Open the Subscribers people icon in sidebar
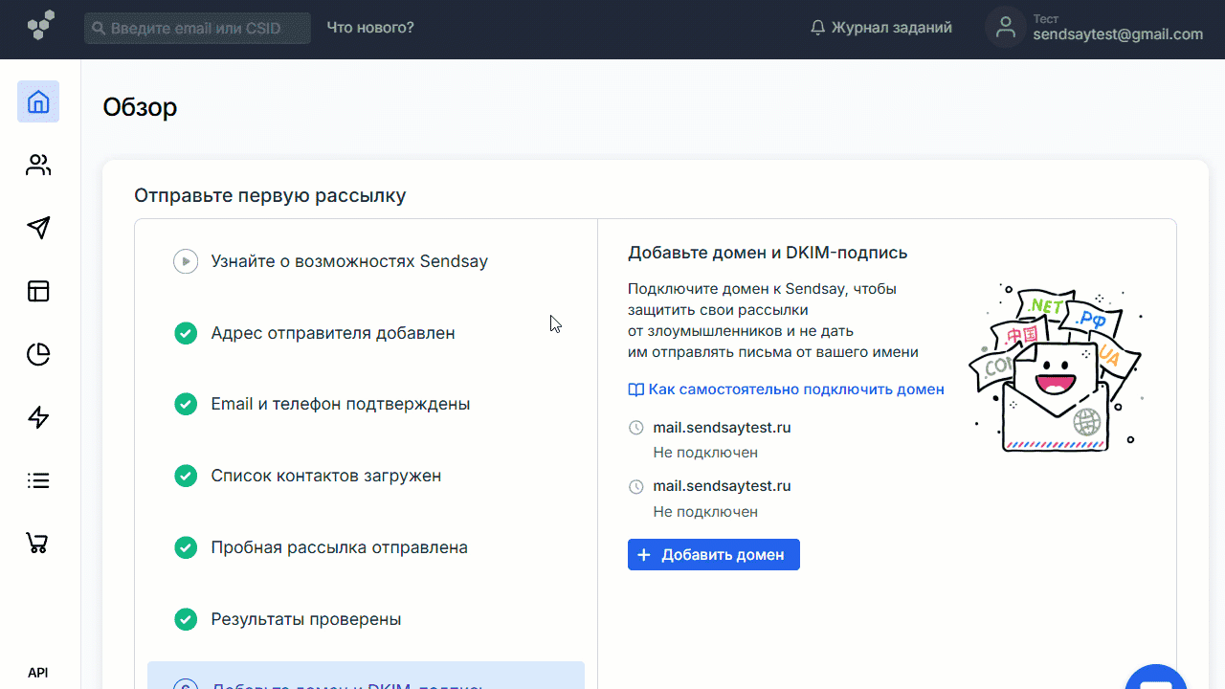1225x689 pixels. [38, 165]
